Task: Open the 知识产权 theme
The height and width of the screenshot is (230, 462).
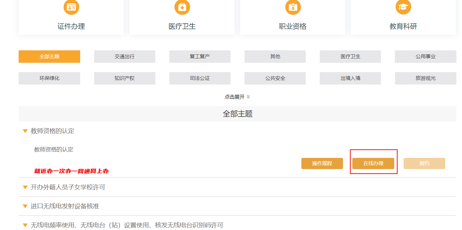Action: 125,78
